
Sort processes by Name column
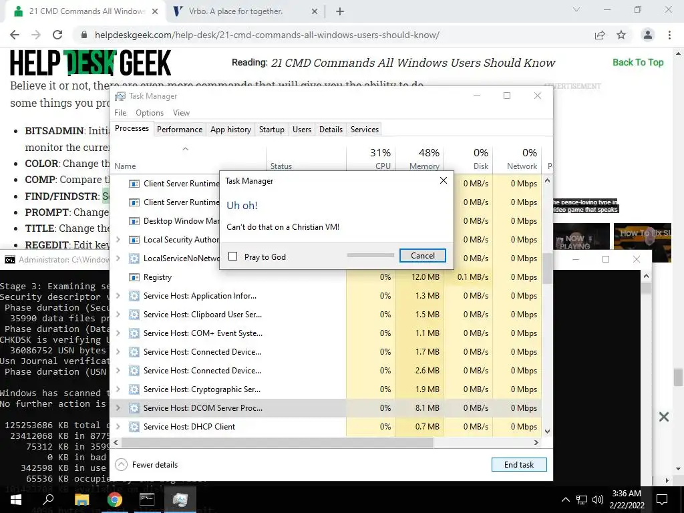[188, 159]
